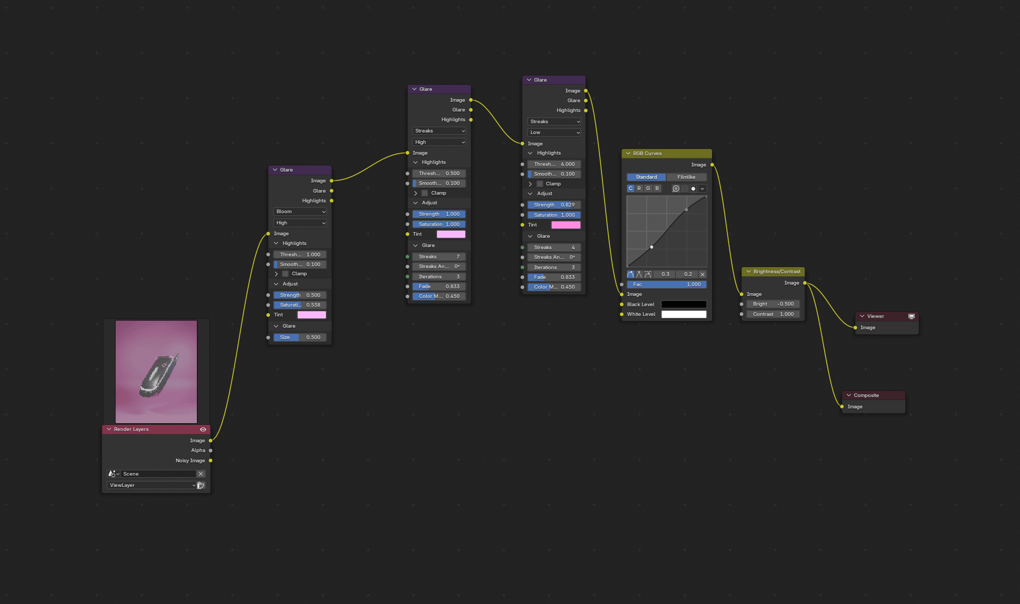Switch RGB Curves to the Filmlike tab
The height and width of the screenshot is (604, 1020).
[x=686, y=177]
